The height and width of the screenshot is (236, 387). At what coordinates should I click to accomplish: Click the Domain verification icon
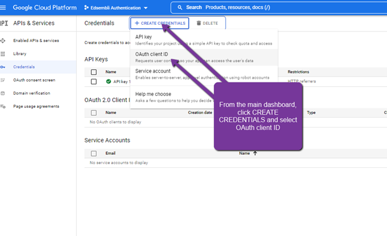[2, 94]
